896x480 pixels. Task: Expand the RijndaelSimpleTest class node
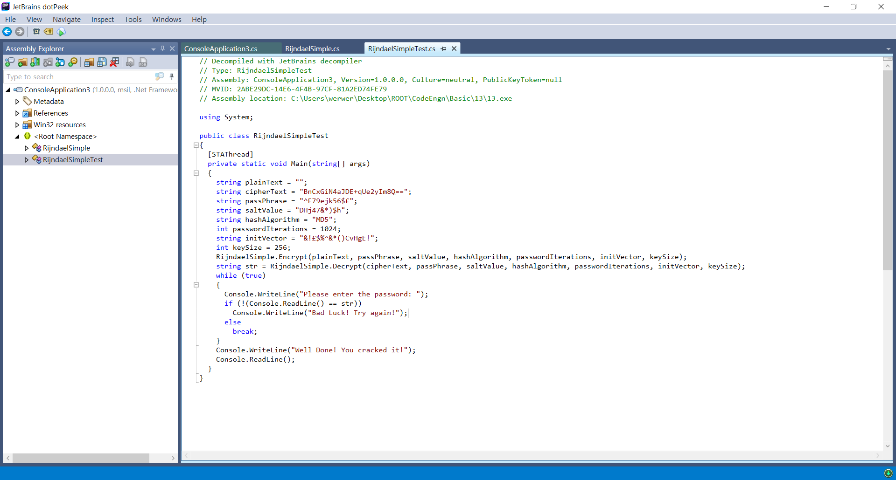[27, 159]
